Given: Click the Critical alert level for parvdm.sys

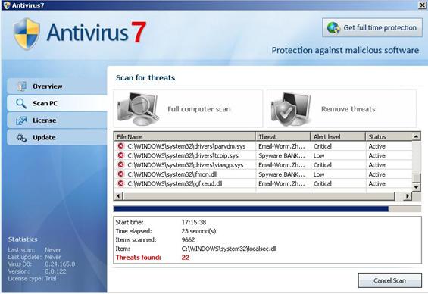Looking at the screenshot, I should point(323,146).
